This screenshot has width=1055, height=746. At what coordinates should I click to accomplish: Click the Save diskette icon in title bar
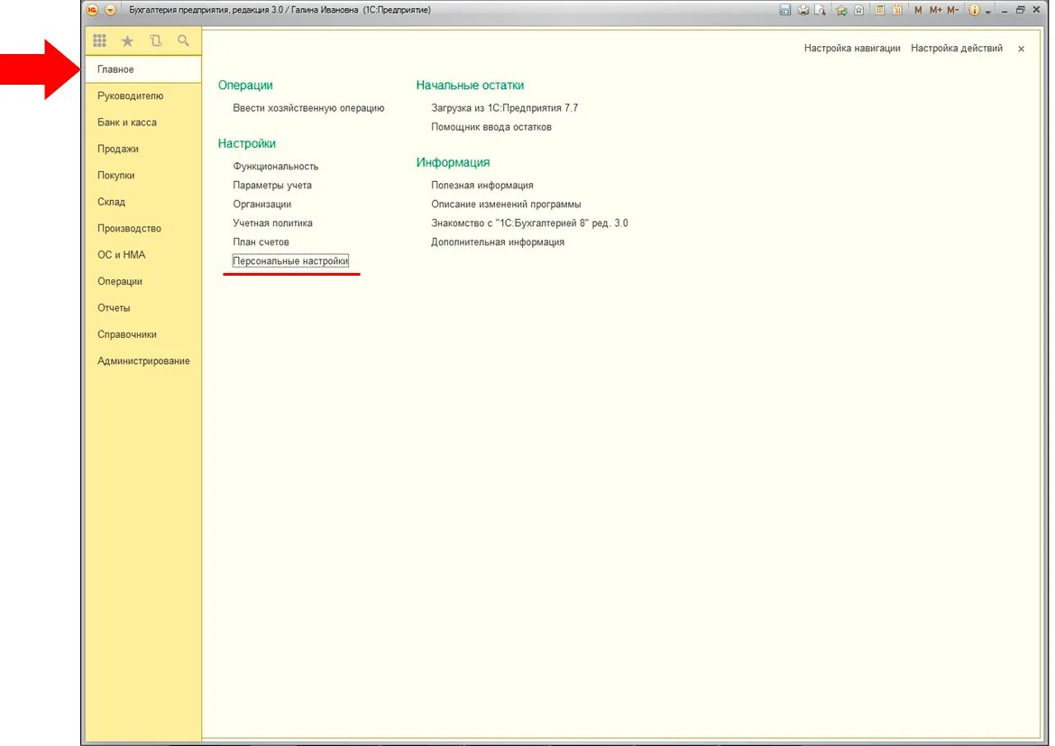click(x=784, y=10)
